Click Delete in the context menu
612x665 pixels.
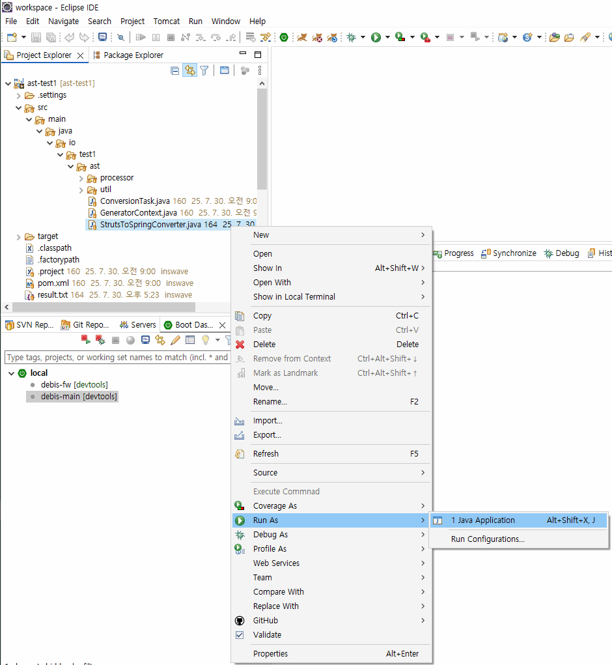click(331, 345)
